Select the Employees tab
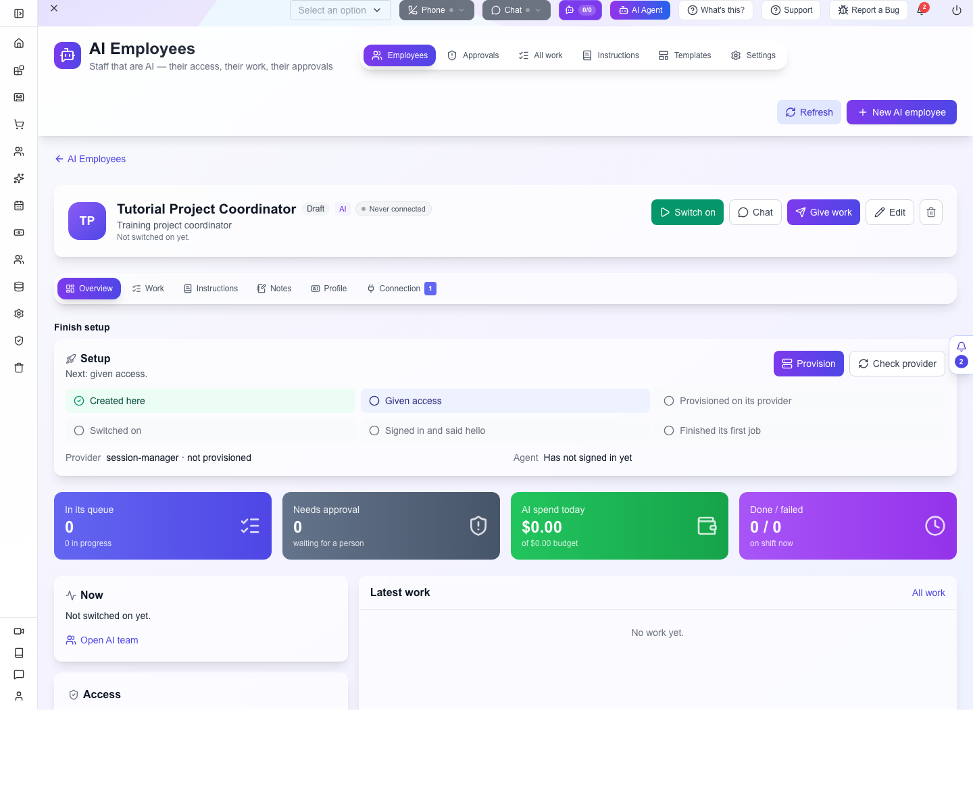This screenshot has width=973, height=811. 399,55
